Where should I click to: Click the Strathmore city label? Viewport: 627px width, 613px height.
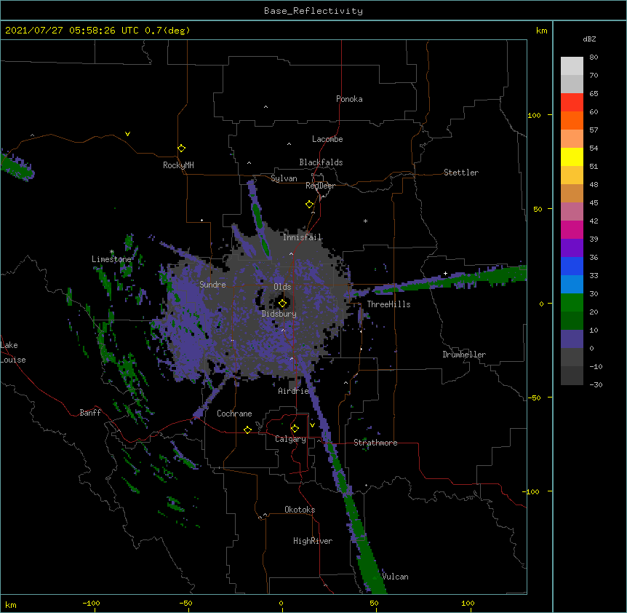coord(375,443)
